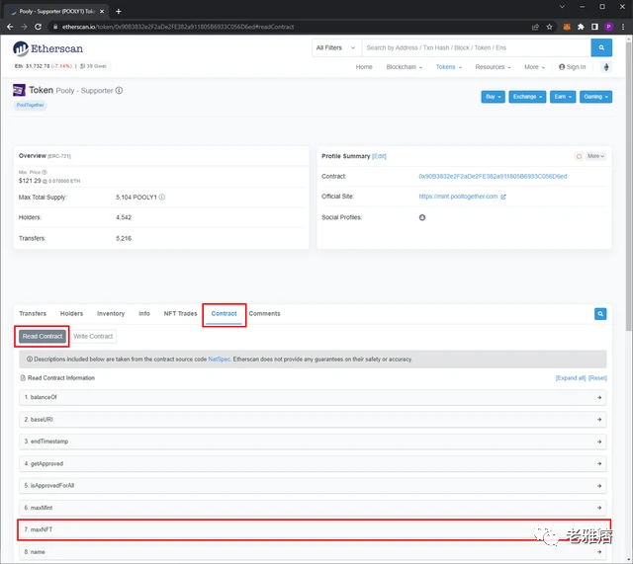Click info icon next to Pooly - Supporter
Image resolution: width=633 pixels, height=564 pixels.
pos(119,90)
